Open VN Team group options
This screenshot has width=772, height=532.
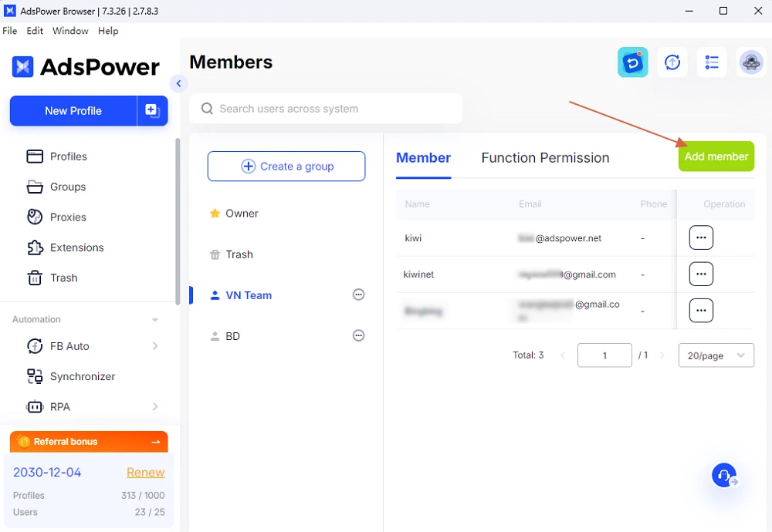point(358,295)
